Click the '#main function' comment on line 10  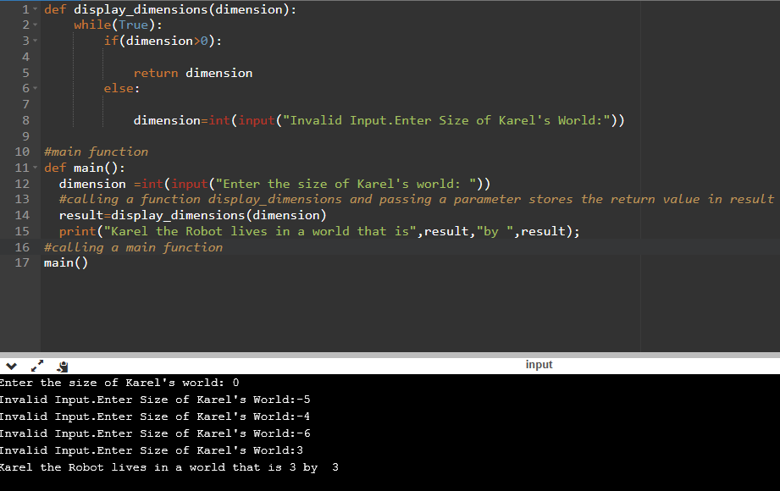pyautogui.click(x=96, y=152)
